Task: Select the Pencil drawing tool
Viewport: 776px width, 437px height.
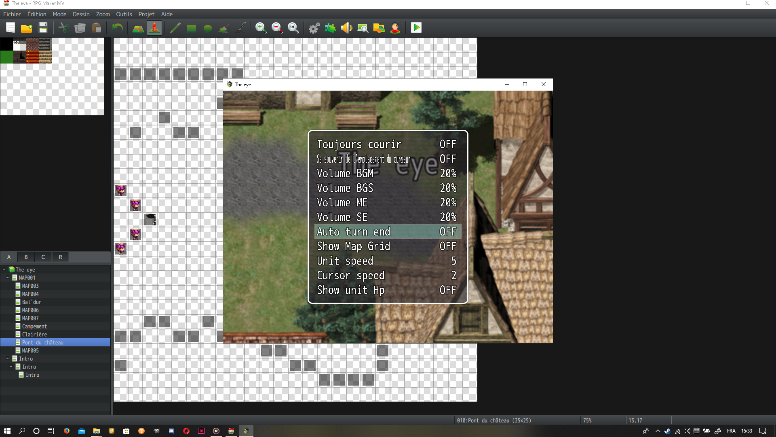Action: [x=175, y=28]
